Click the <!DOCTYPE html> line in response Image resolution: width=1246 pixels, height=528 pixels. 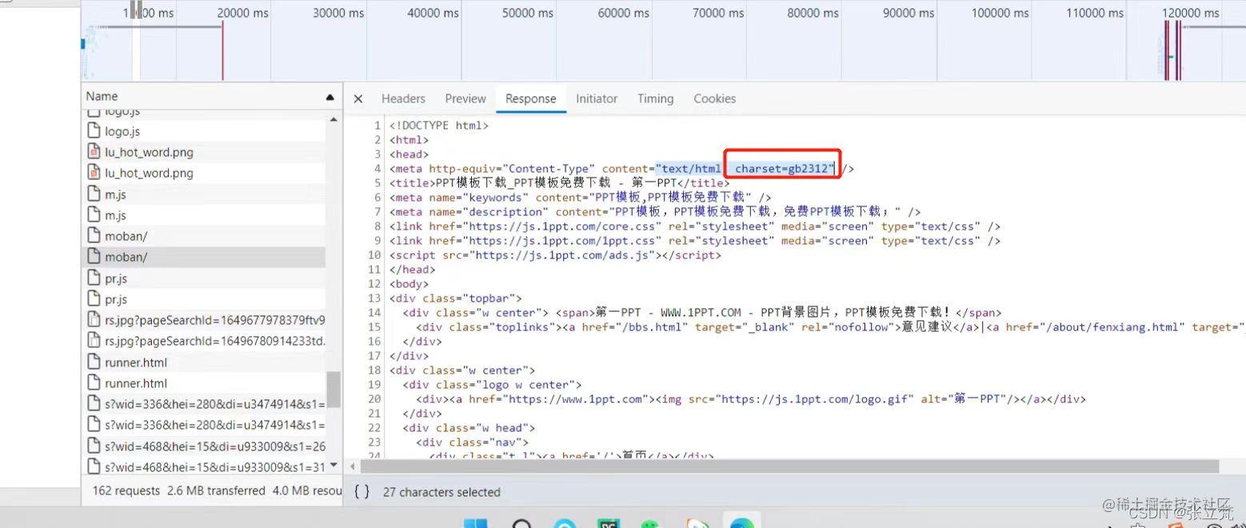tap(439, 126)
